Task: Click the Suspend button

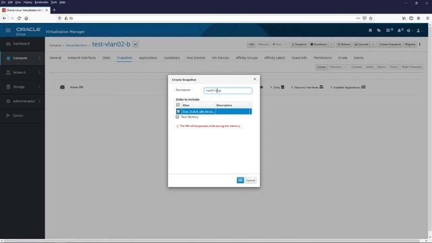Action: [x=299, y=45]
